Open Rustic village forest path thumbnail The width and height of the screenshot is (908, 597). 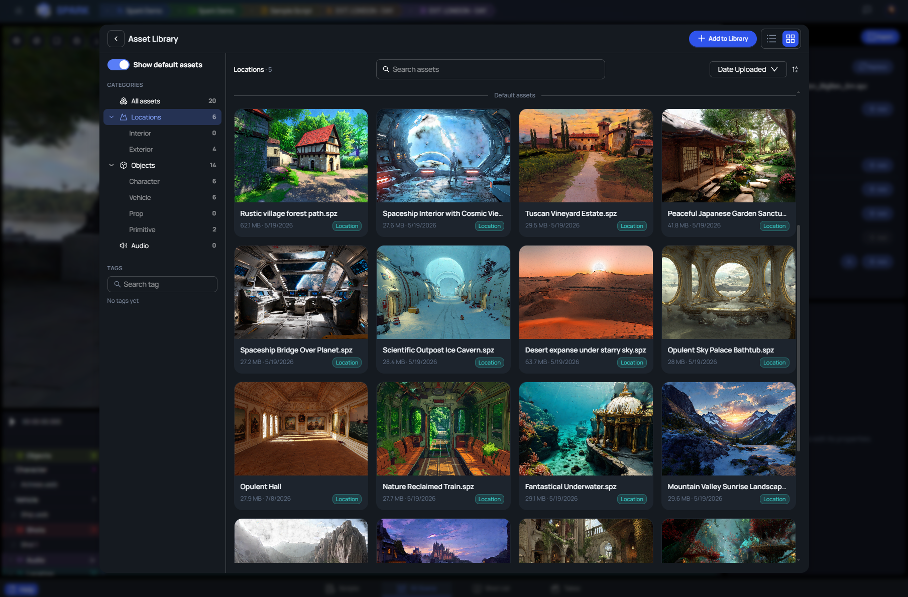[301, 156]
